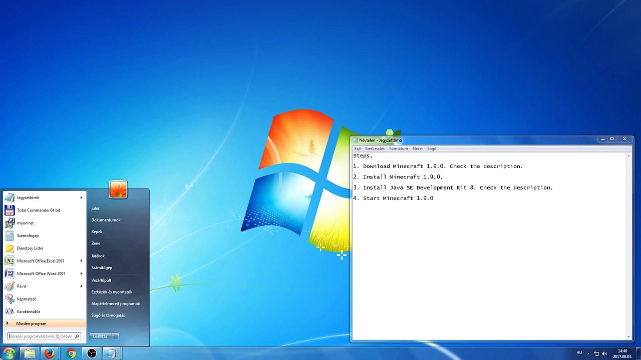Open the Jegyzettömb icon in Start menu
Image resolution: width=641 pixels, height=360 pixels.
tap(10, 197)
